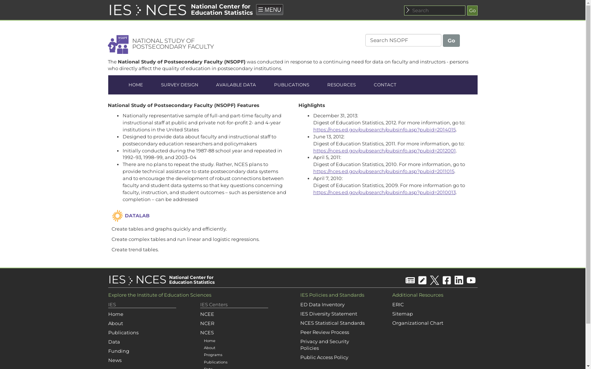591x369 pixels.
Task: Open the ED Data Inventory link
Action: tap(322, 304)
